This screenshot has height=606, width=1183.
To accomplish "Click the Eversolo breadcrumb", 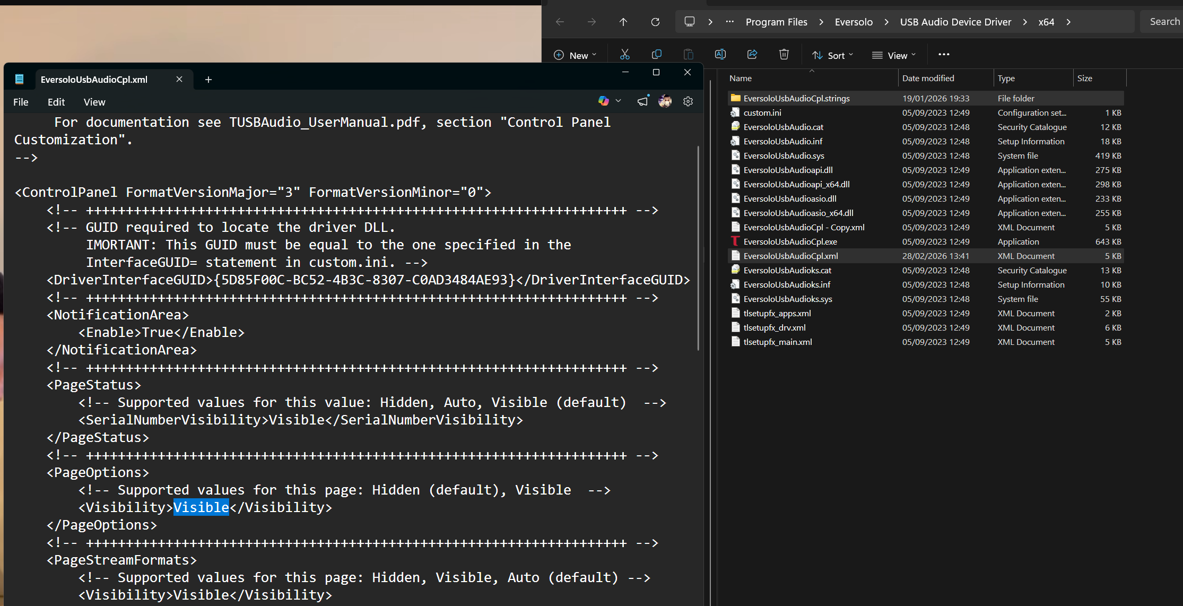I will pyautogui.click(x=854, y=22).
